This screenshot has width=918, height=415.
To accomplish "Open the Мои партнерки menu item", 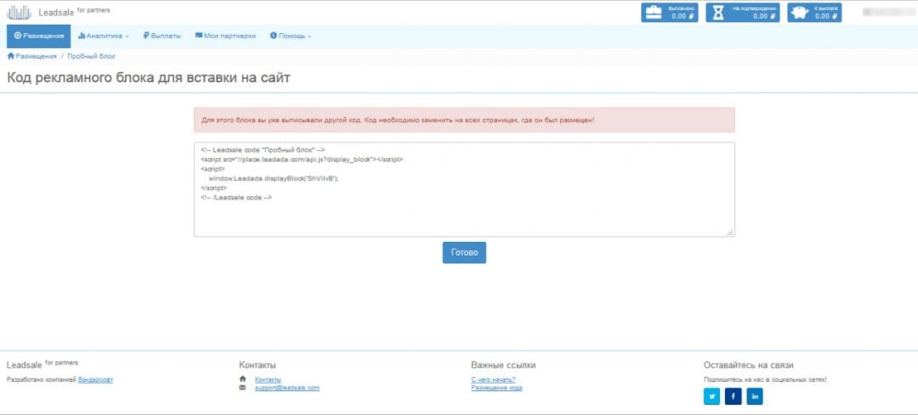I will coord(225,36).
